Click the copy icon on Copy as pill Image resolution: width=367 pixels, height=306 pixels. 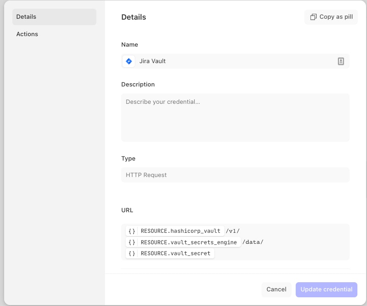pyautogui.click(x=313, y=17)
